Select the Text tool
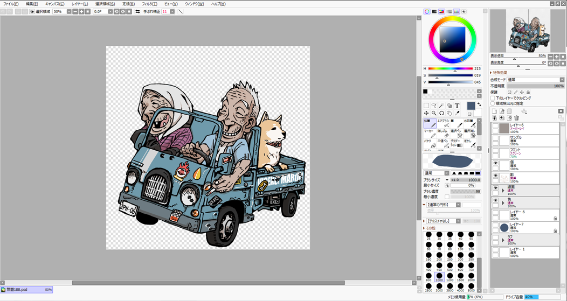 pyautogui.click(x=457, y=106)
